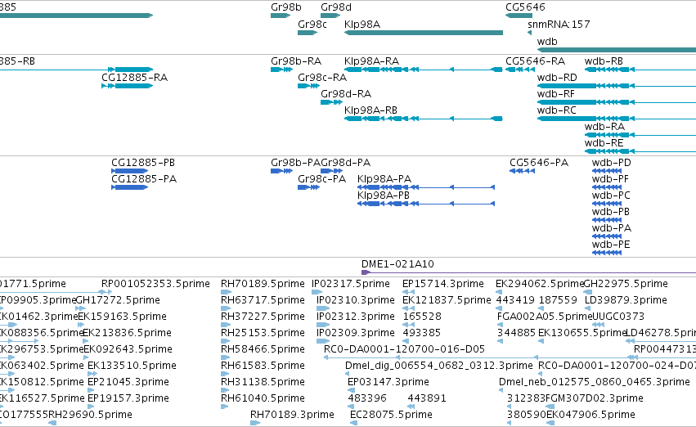This screenshot has height=427, width=696.
Task: Select the Klp98A-RA transcript label
Action: tap(371, 61)
